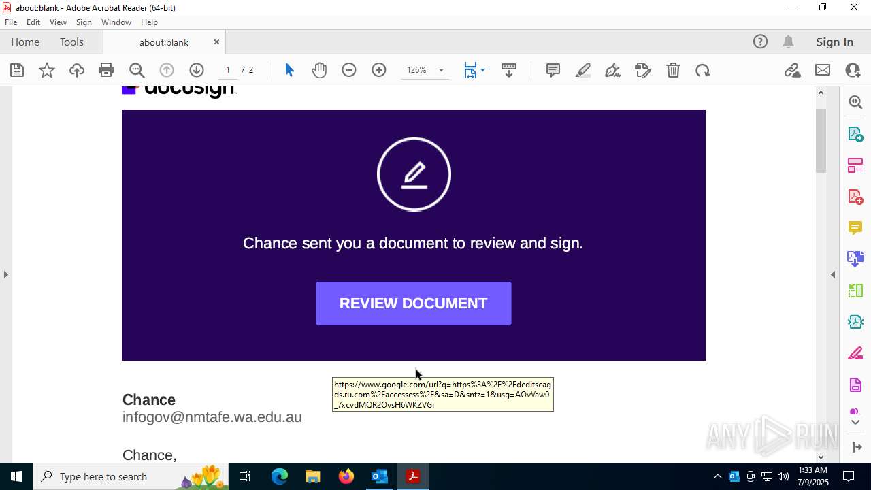Screen dimensions: 871x490
Task: Expand the left navigation pane arrow
Action: click(5, 274)
